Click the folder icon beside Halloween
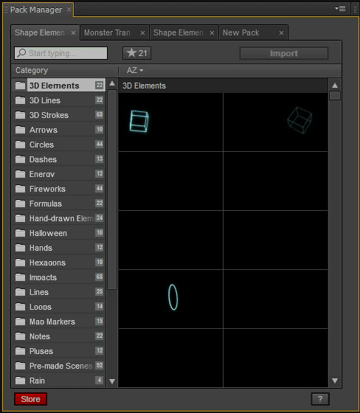360x413 pixels. pyautogui.click(x=20, y=233)
